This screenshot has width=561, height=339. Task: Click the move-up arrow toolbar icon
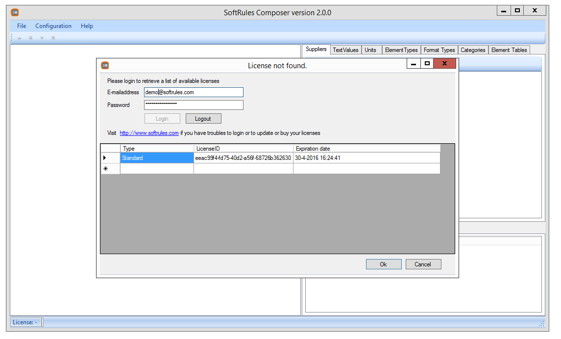click(20, 38)
